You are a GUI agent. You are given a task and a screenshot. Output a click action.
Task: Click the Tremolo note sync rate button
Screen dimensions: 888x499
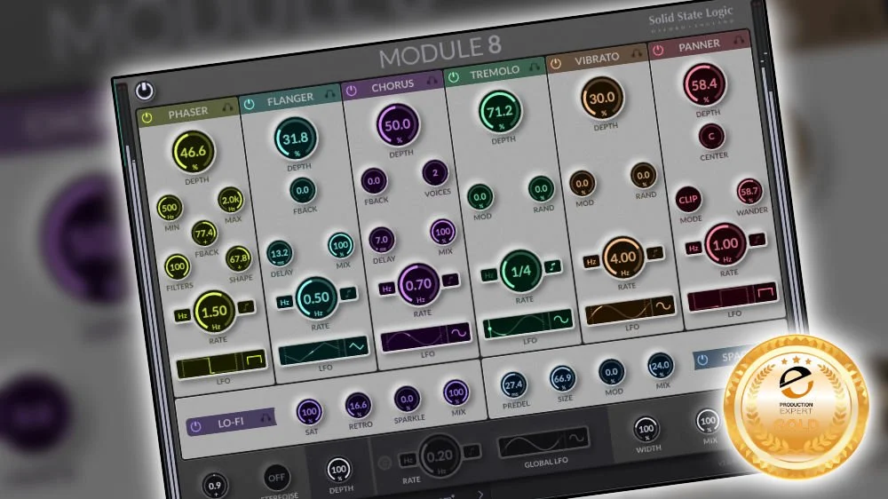coord(552,266)
